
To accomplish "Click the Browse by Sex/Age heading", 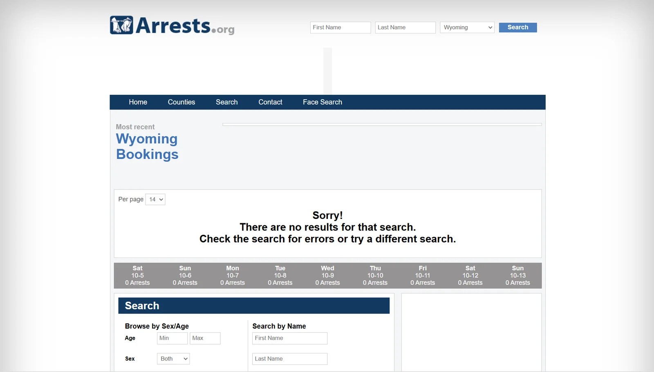I will (157, 326).
